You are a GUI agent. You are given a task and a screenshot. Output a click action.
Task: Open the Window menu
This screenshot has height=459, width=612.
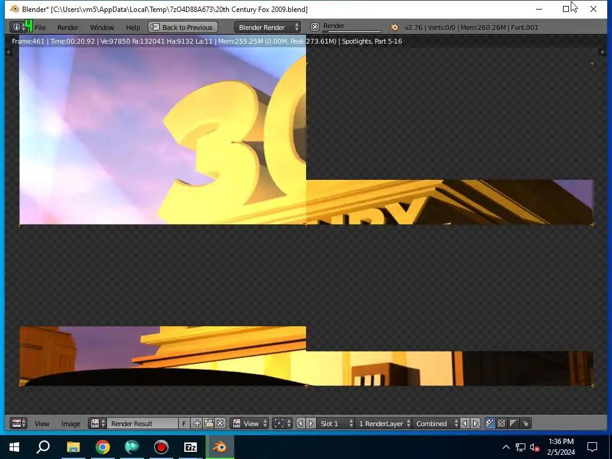coord(102,27)
